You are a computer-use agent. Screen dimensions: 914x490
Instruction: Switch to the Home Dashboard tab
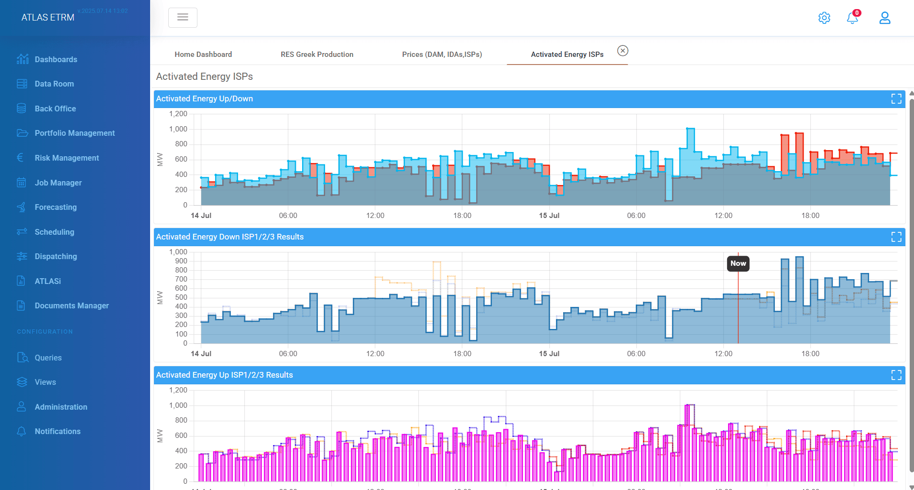pos(203,54)
